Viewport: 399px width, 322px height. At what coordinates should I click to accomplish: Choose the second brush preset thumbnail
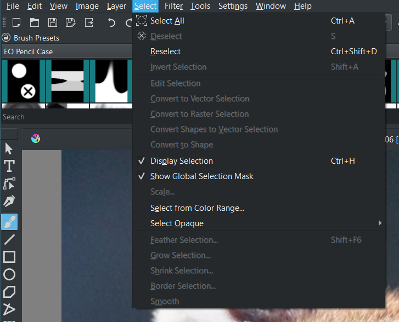[68, 81]
